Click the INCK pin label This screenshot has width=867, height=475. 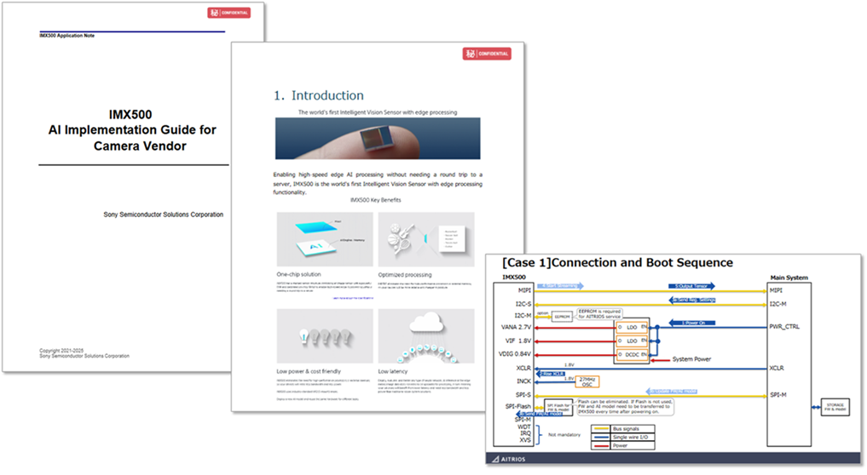click(523, 381)
